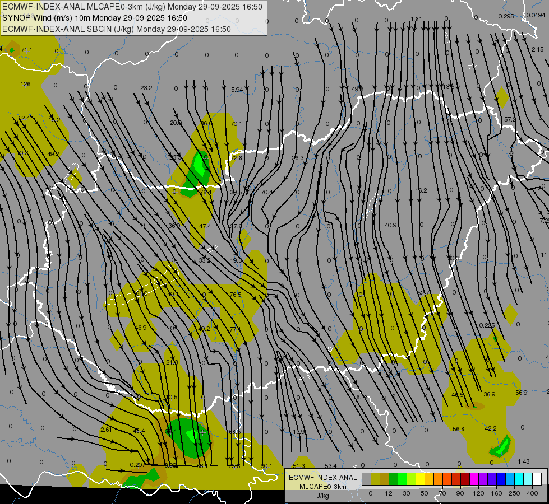This screenshot has height=504, width=549.
Task: Click the map value 19.3
Action: [236, 260]
